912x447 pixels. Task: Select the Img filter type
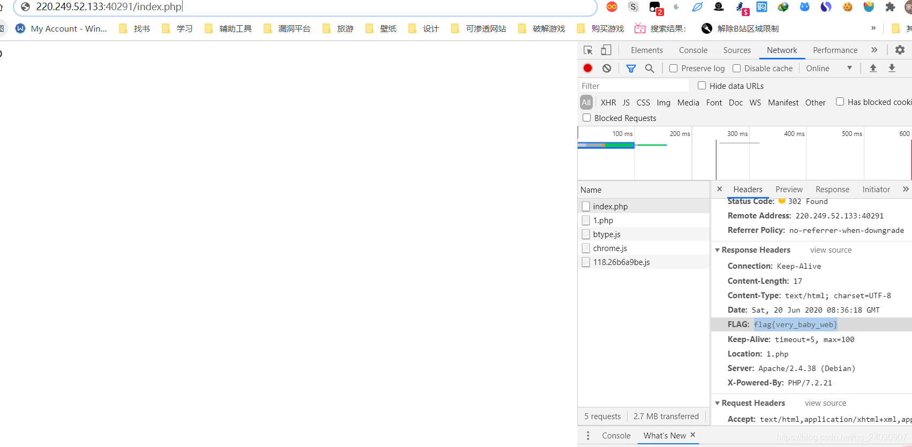pos(664,102)
